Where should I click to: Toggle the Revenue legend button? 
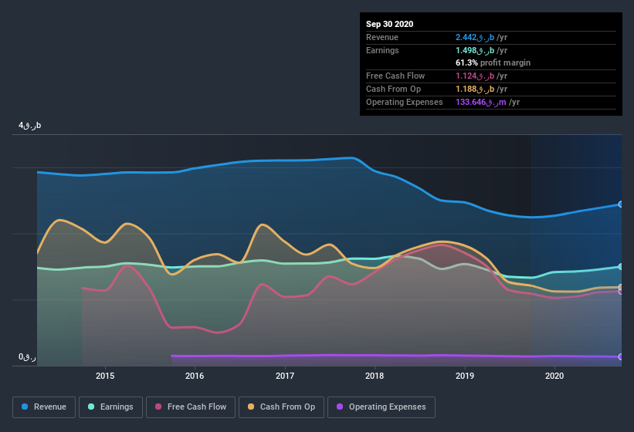point(44,407)
